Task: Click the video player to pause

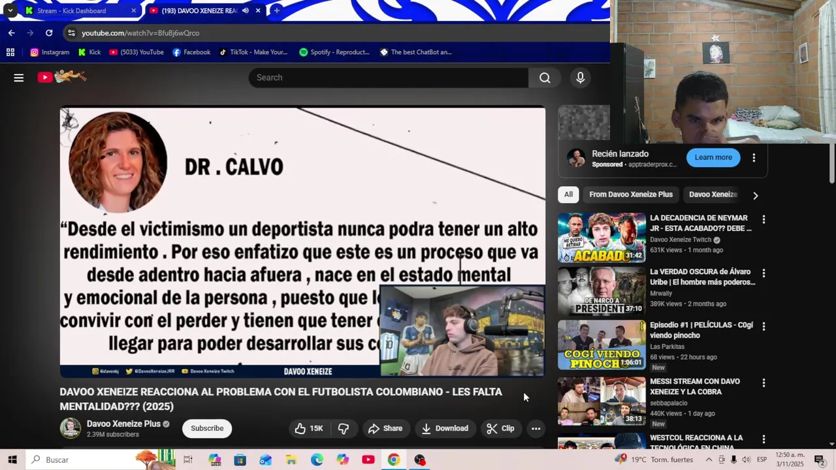Action: 302,242
